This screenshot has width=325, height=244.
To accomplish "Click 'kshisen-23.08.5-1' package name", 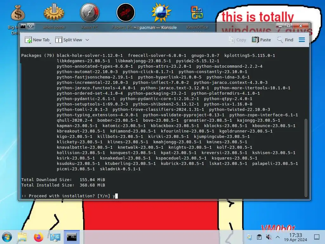I will click(x=274, y=153).
